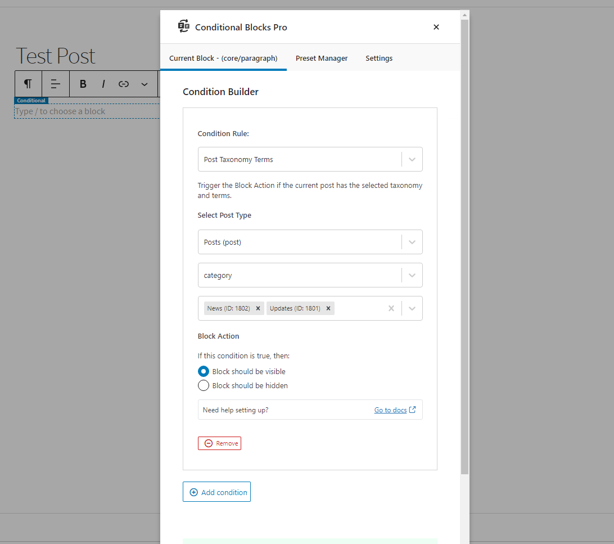Click the News (ID: 1802) tag text
This screenshot has height=544, width=614.
point(228,308)
